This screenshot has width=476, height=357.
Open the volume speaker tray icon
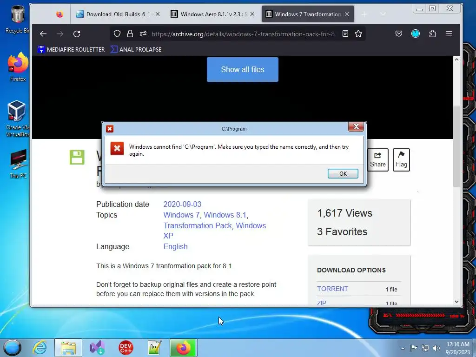pos(436,348)
